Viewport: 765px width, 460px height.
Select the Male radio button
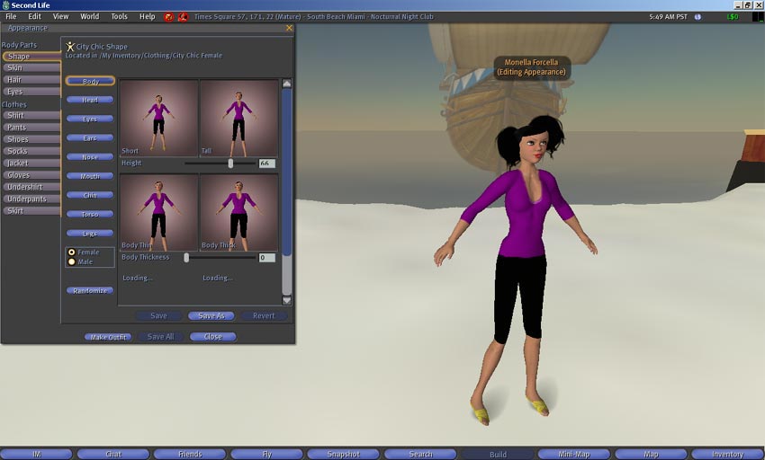point(72,262)
